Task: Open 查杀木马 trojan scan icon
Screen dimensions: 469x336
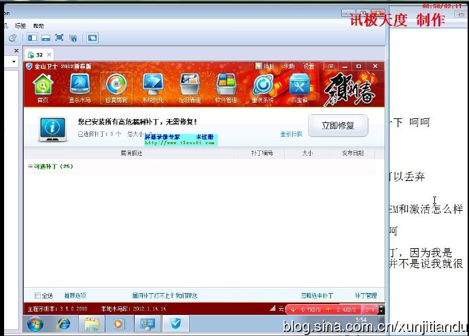Action: 80,88
